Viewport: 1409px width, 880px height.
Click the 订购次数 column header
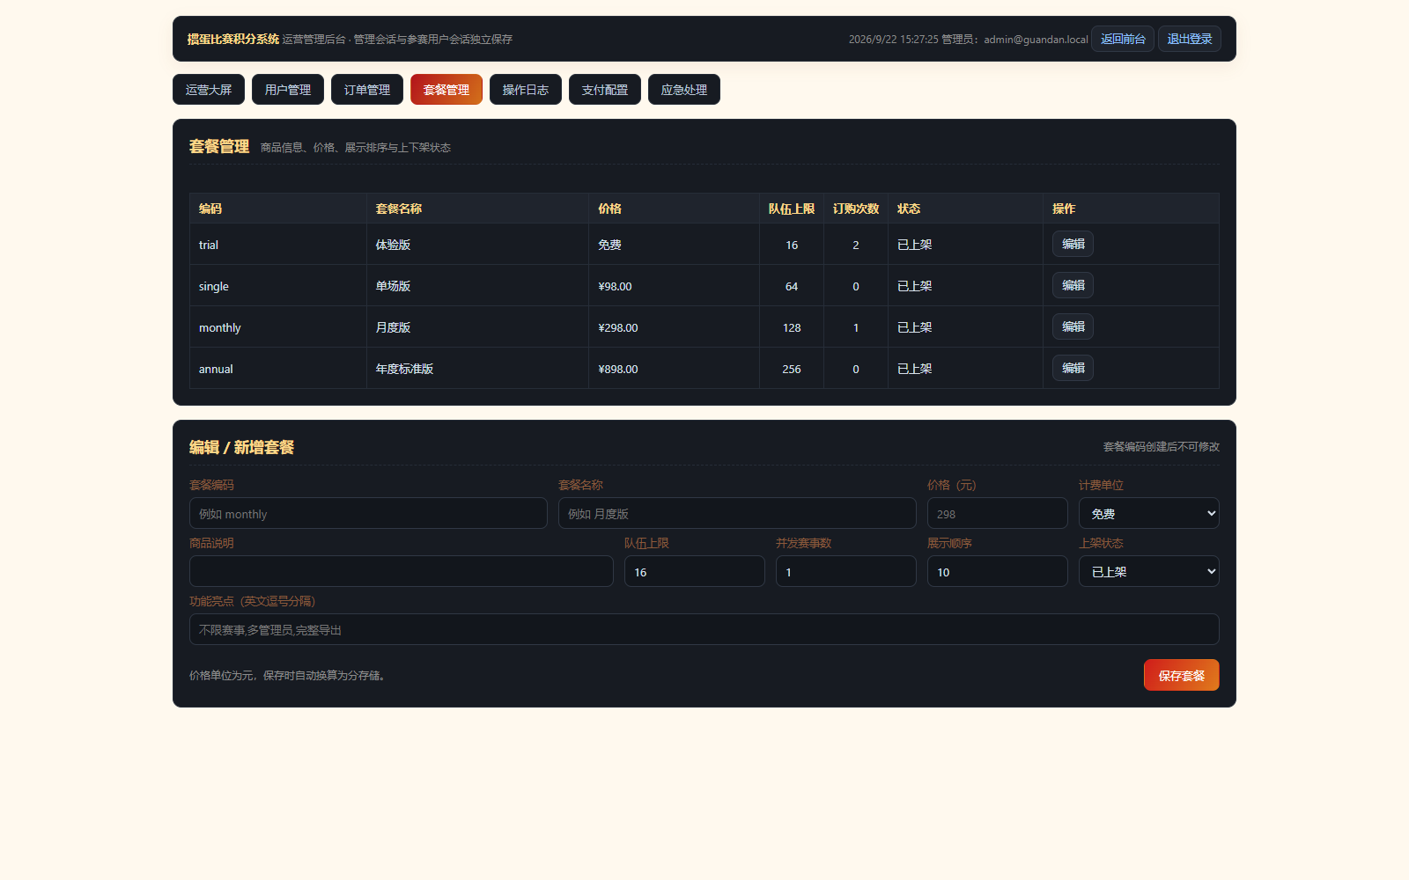click(x=856, y=209)
